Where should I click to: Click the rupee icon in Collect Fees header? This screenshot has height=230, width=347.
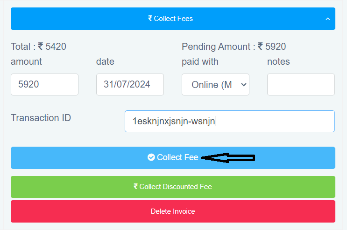pyautogui.click(x=150, y=18)
